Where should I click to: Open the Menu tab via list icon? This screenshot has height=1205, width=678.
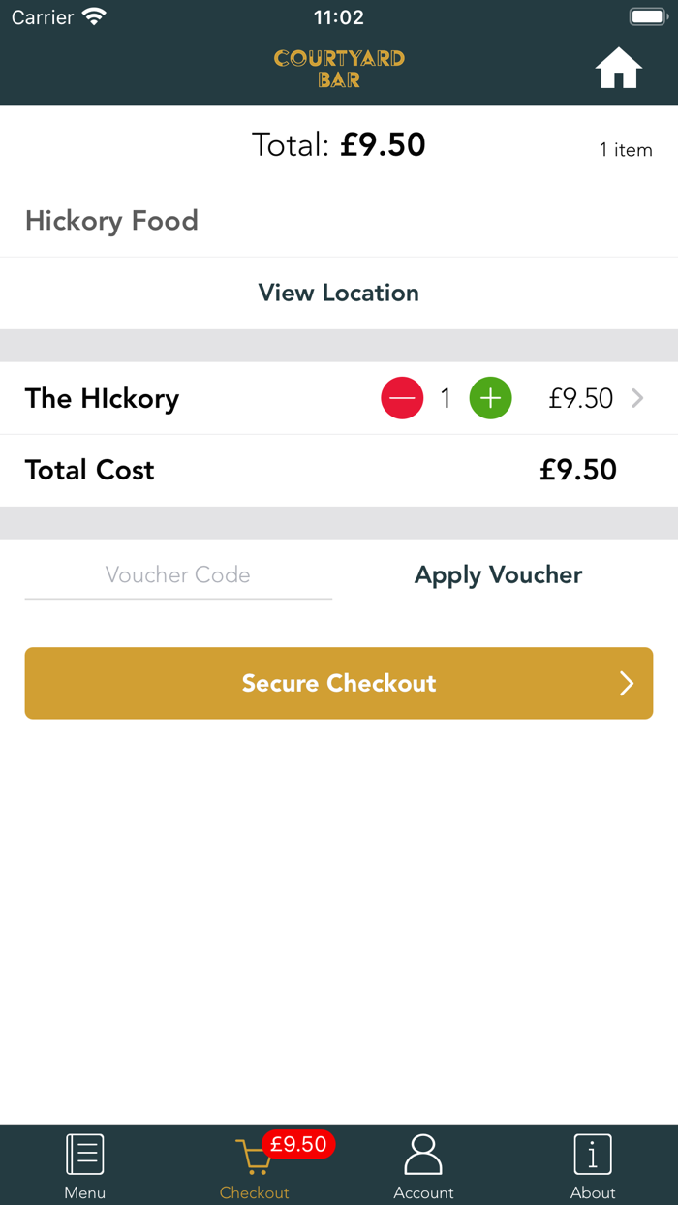point(84,1153)
